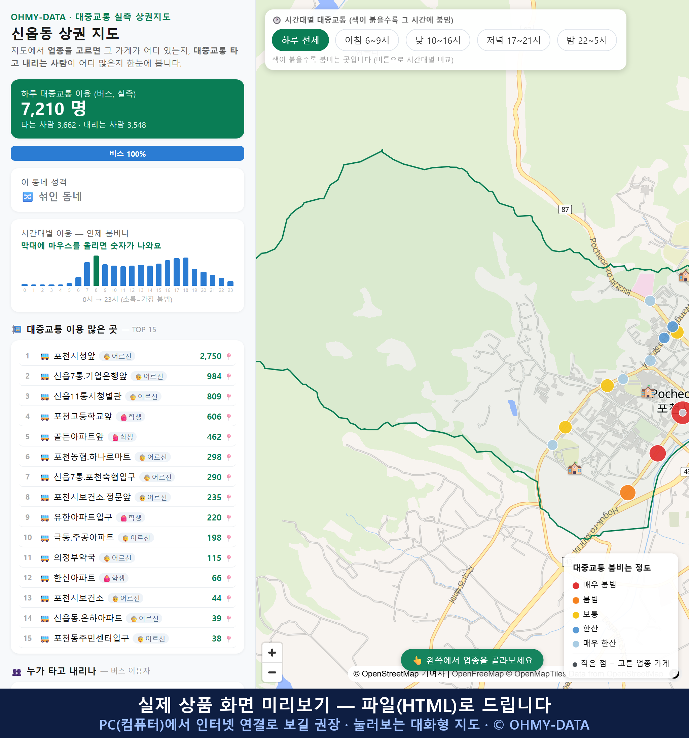Click the blue 한산 legend swatch
The image size is (689, 738).
[x=576, y=630]
